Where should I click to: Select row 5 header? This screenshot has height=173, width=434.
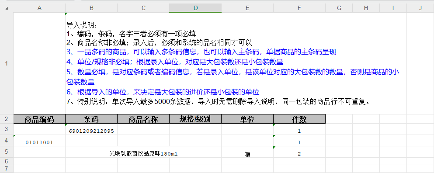7,152
